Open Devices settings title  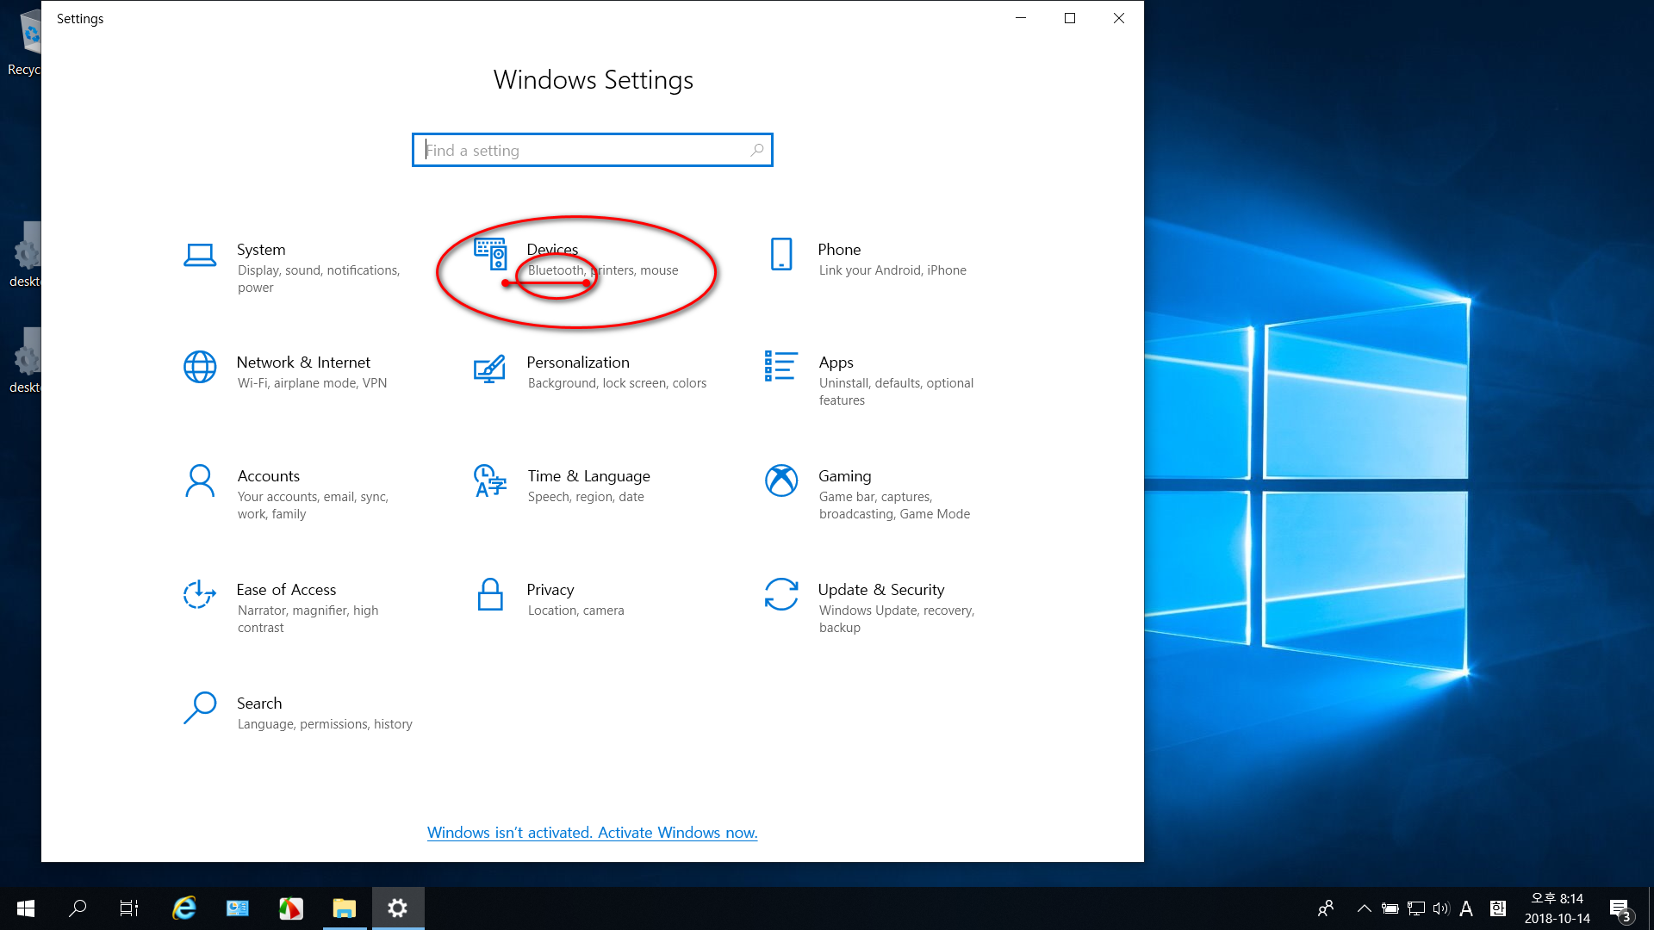552,250
